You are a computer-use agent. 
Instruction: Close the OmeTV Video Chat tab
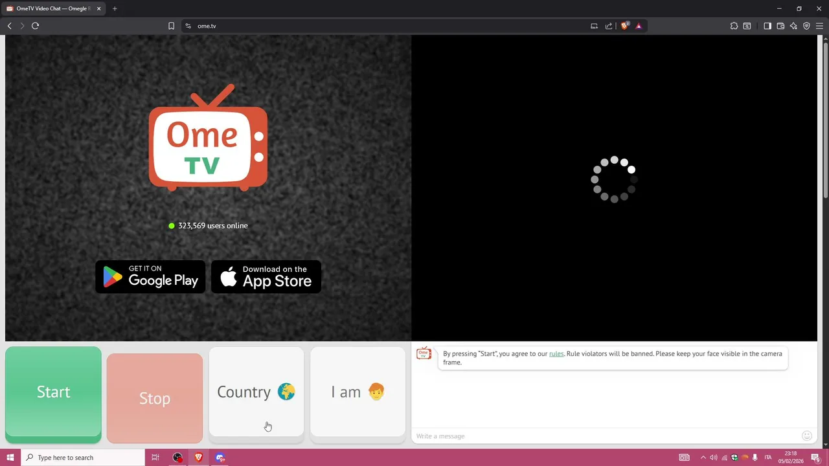(99, 8)
